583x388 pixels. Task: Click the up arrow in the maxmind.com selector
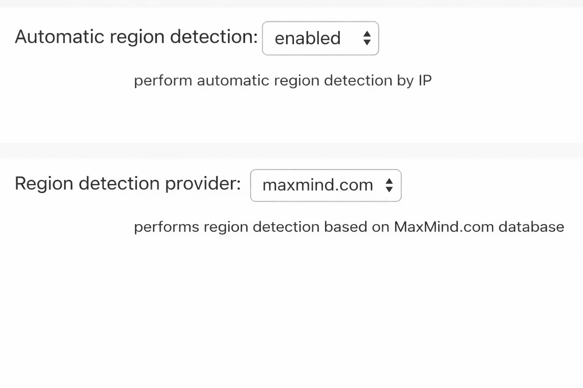tap(389, 181)
